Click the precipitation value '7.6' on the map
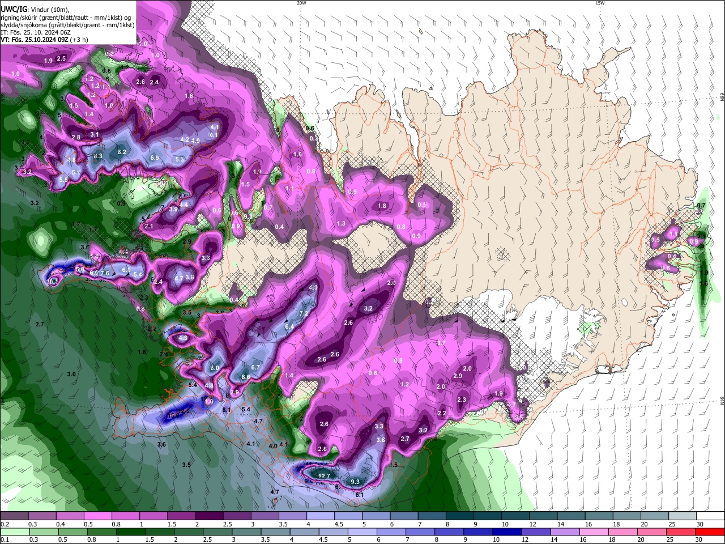This screenshot has width=725, height=544. click(x=105, y=273)
